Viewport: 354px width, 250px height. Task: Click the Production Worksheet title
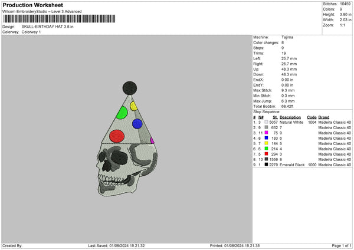[x=33, y=5]
